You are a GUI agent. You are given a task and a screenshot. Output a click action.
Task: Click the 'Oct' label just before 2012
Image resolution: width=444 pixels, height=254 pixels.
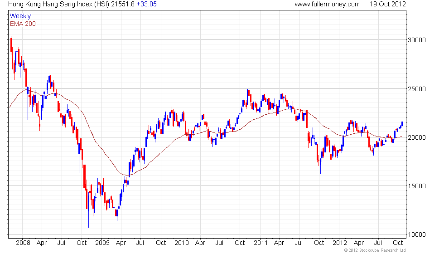tap(319, 243)
